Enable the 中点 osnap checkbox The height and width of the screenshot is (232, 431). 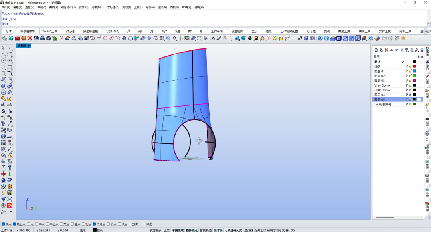(36, 224)
